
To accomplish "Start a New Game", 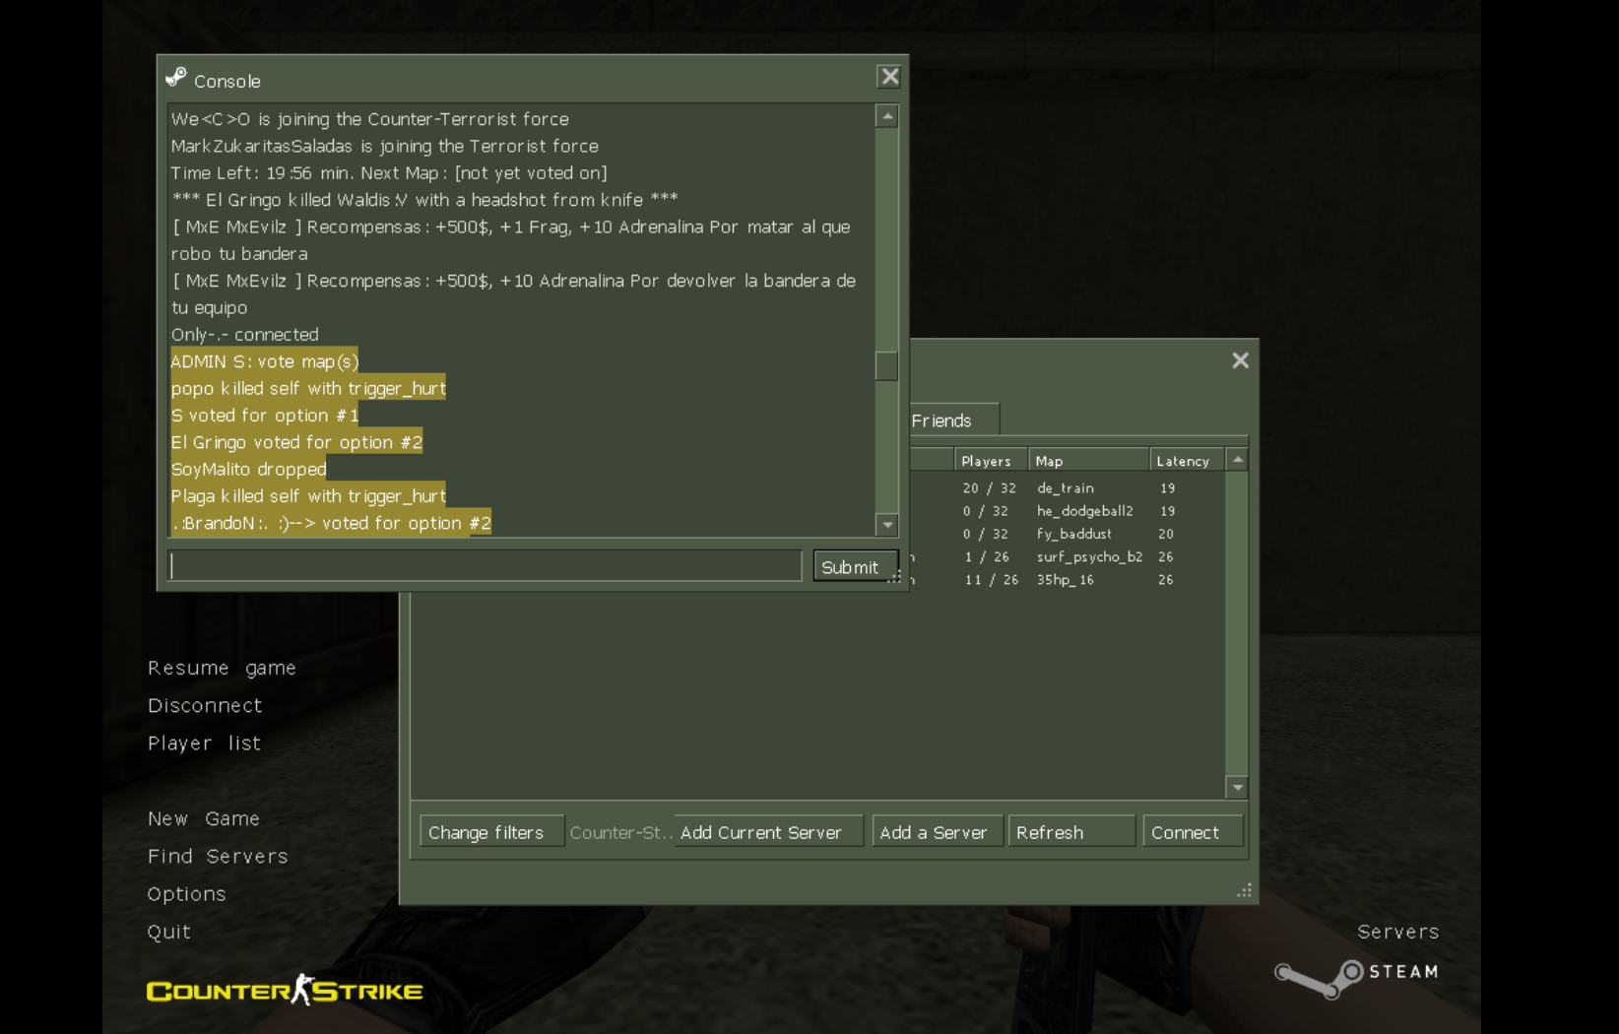I will pyautogui.click(x=204, y=818).
